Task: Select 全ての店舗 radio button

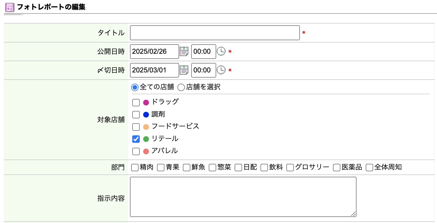Action: (135, 87)
